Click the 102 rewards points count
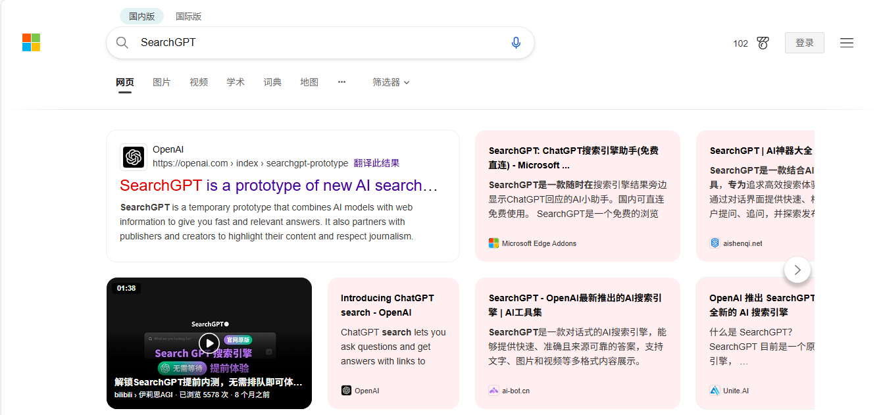 pos(741,43)
